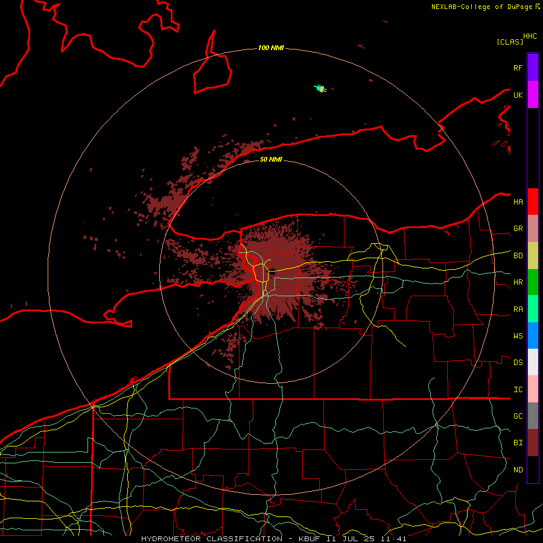This screenshot has width=543, height=543.
Task: Click the KBUF station identifier
Action: 311,539
